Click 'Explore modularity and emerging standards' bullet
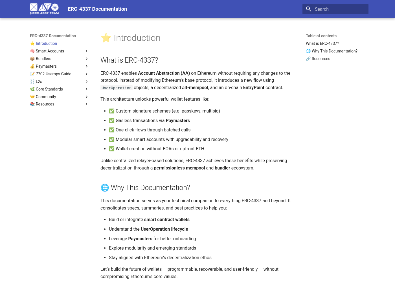395x282 pixels. (x=152, y=248)
